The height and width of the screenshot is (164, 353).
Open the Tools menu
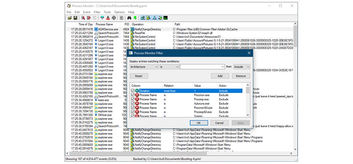[107, 12]
